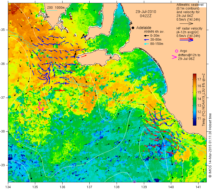The width and height of the screenshot is (212, 190).
Task: Click the Adelaide city black dot marker
Action: pos(133,28)
